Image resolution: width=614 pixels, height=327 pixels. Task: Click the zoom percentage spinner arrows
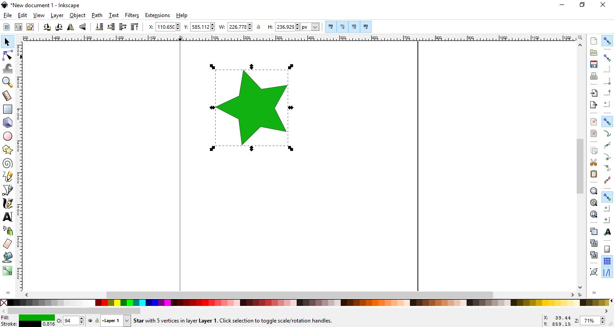602,321
